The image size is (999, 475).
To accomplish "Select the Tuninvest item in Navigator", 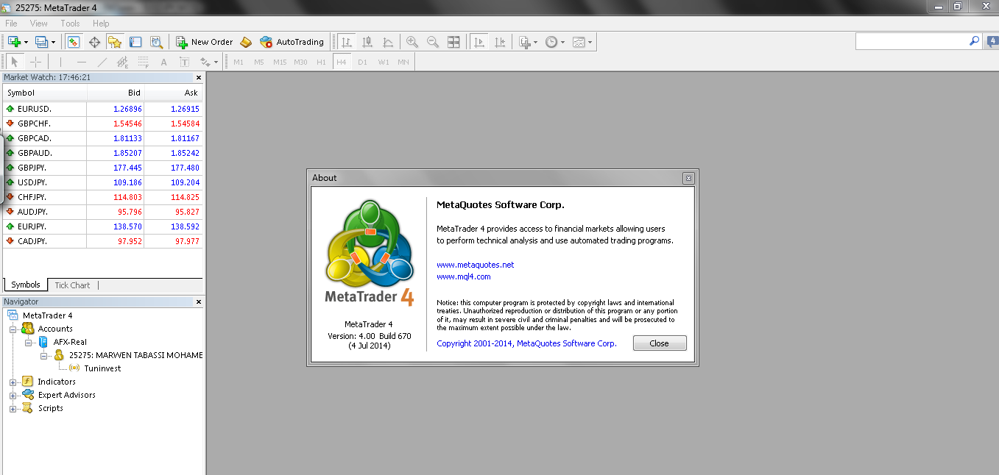I will point(102,368).
